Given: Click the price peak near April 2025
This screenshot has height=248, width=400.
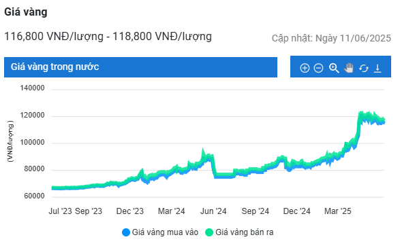Looking at the screenshot, I should [361, 113].
